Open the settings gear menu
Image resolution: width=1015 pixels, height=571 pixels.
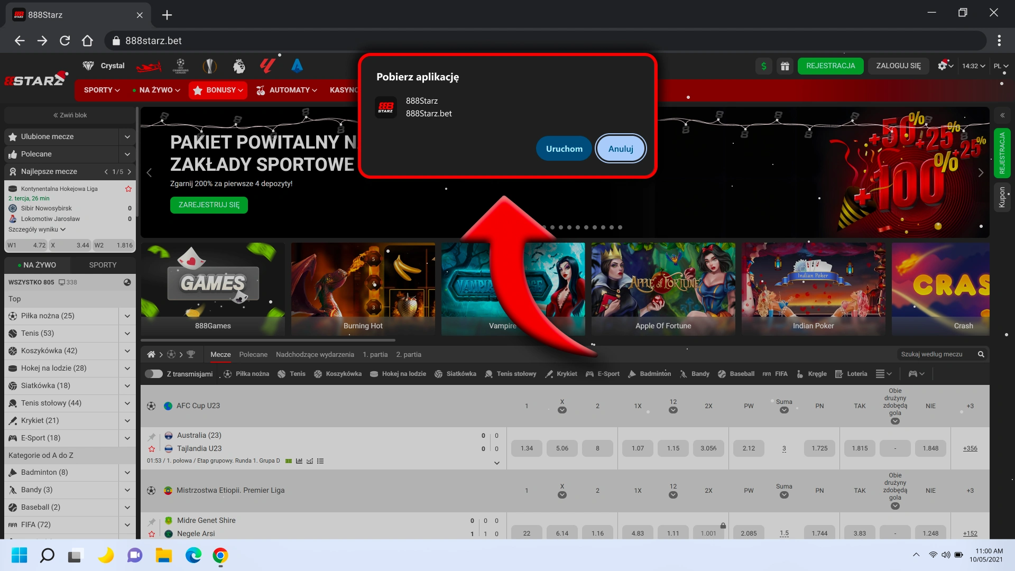point(944,66)
